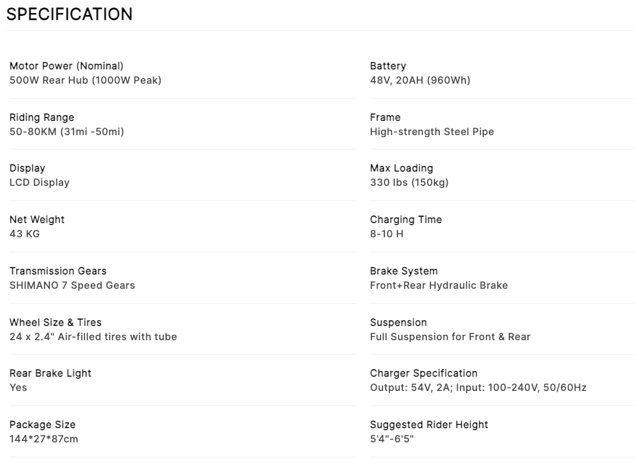Click the Charging Time label
Viewport: 635px width, 476px height.
point(406,219)
